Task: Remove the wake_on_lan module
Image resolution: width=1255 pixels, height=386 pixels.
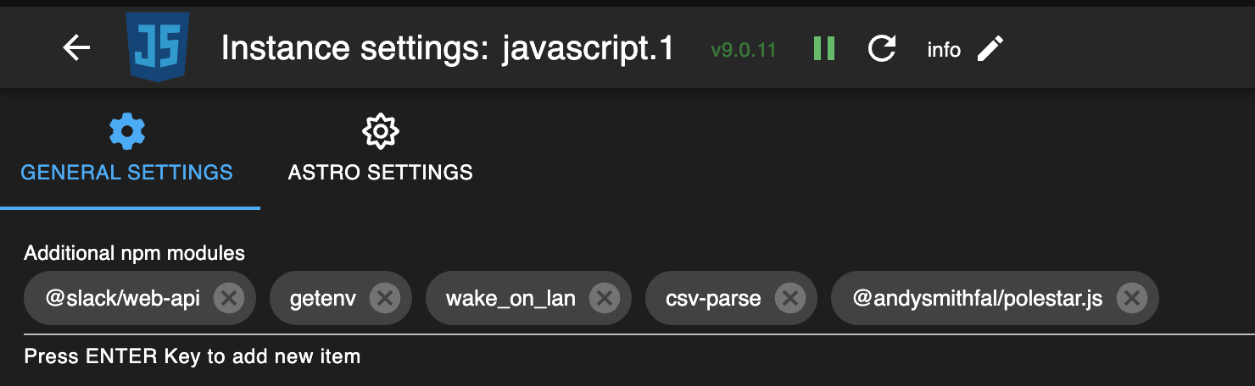Action: click(x=604, y=298)
